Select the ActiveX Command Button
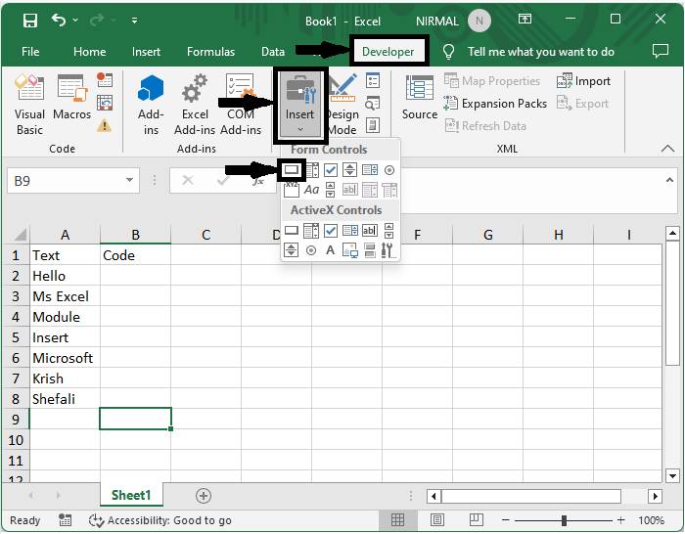This screenshot has width=685, height=534. pos(292,230)
